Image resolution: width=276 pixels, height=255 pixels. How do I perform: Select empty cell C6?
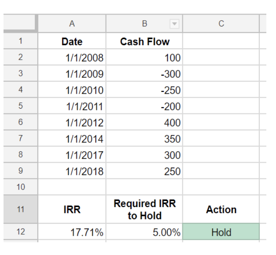click(x=221, y=122)
